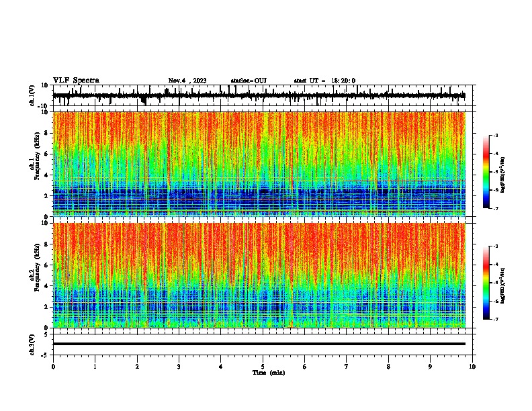Click time axis tick label "3"
This screenshot has width=532, height=411.
[x=179, y=367]
